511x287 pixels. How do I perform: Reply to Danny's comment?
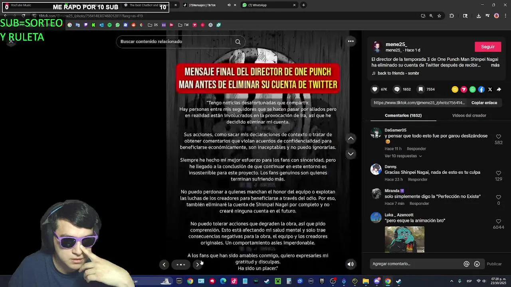tap(418, 179)
